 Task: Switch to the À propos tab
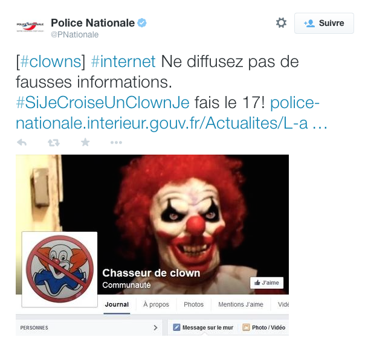click(156, 304)
